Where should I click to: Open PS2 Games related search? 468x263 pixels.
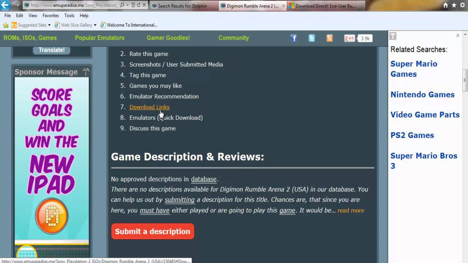pos(412,135)
